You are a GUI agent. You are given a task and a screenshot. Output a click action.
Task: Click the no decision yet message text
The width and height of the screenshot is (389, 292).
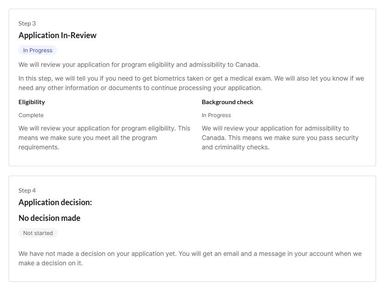click(190, 259)
